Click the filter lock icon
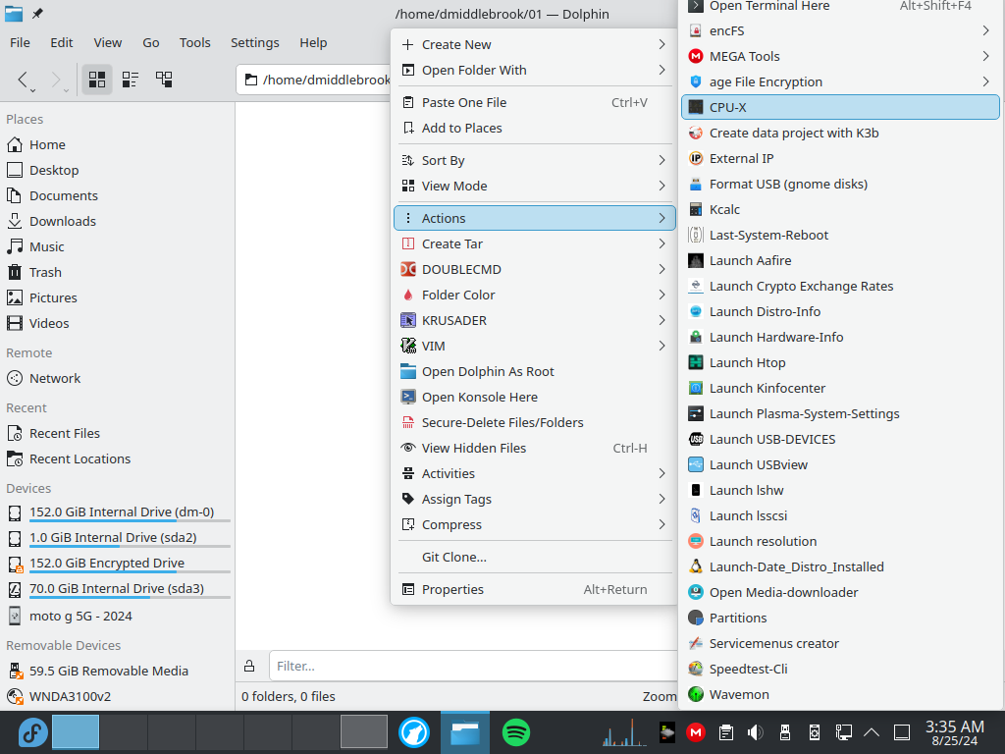Screen dimensions: 1005x754 249,667
